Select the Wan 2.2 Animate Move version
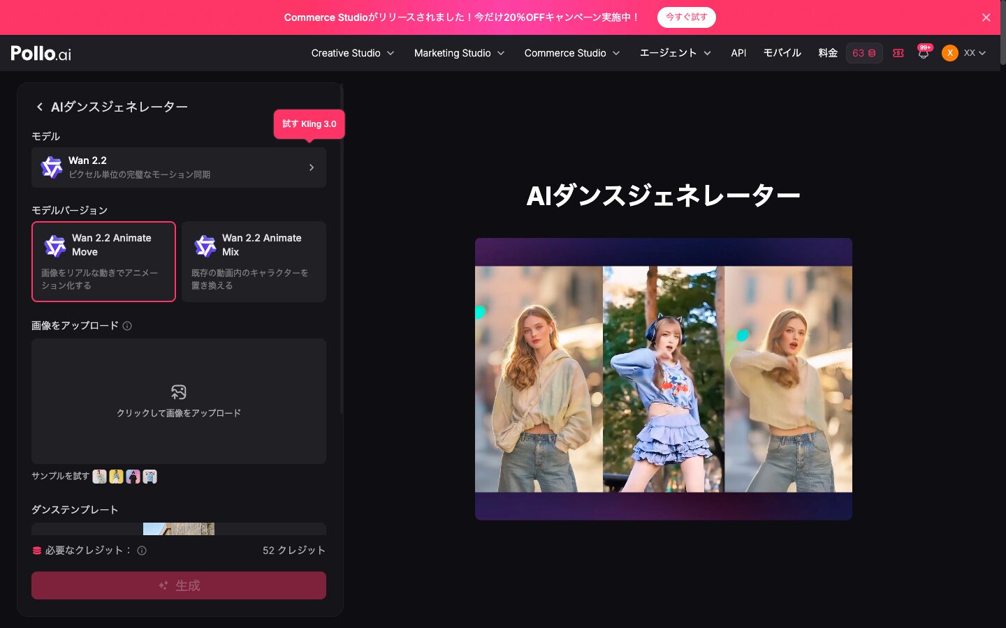This screenshot has height=628, width=1006. [103, 262]
